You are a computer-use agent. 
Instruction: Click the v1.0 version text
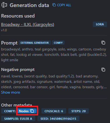[x=4, y=30]
